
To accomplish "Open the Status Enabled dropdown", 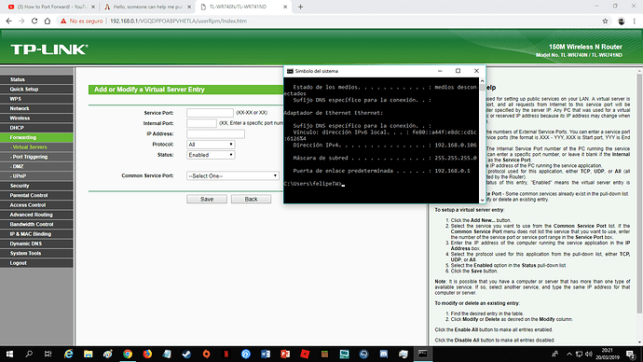I will pyautogui.click(x=211, y=155).
